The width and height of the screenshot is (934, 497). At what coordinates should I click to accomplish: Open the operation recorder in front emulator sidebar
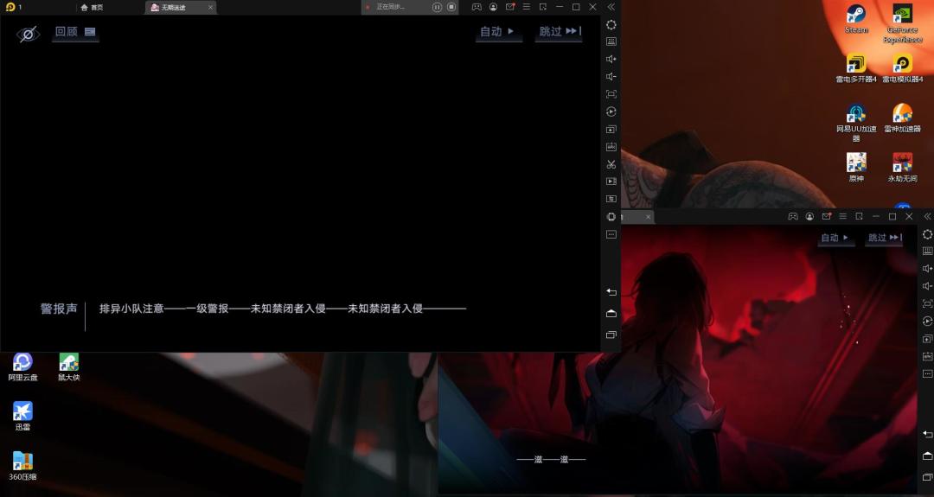point(611,112)
